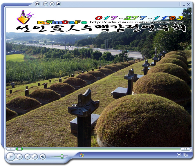Stop playback with the Stop button
Image resolution: width=195 pixels, height=166 pixels.
click(x=19, y=156)
